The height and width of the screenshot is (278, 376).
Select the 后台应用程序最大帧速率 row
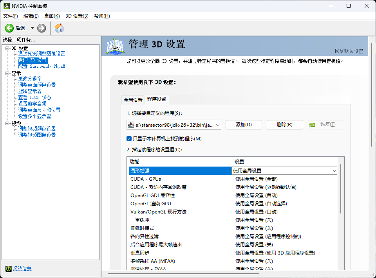233,244
